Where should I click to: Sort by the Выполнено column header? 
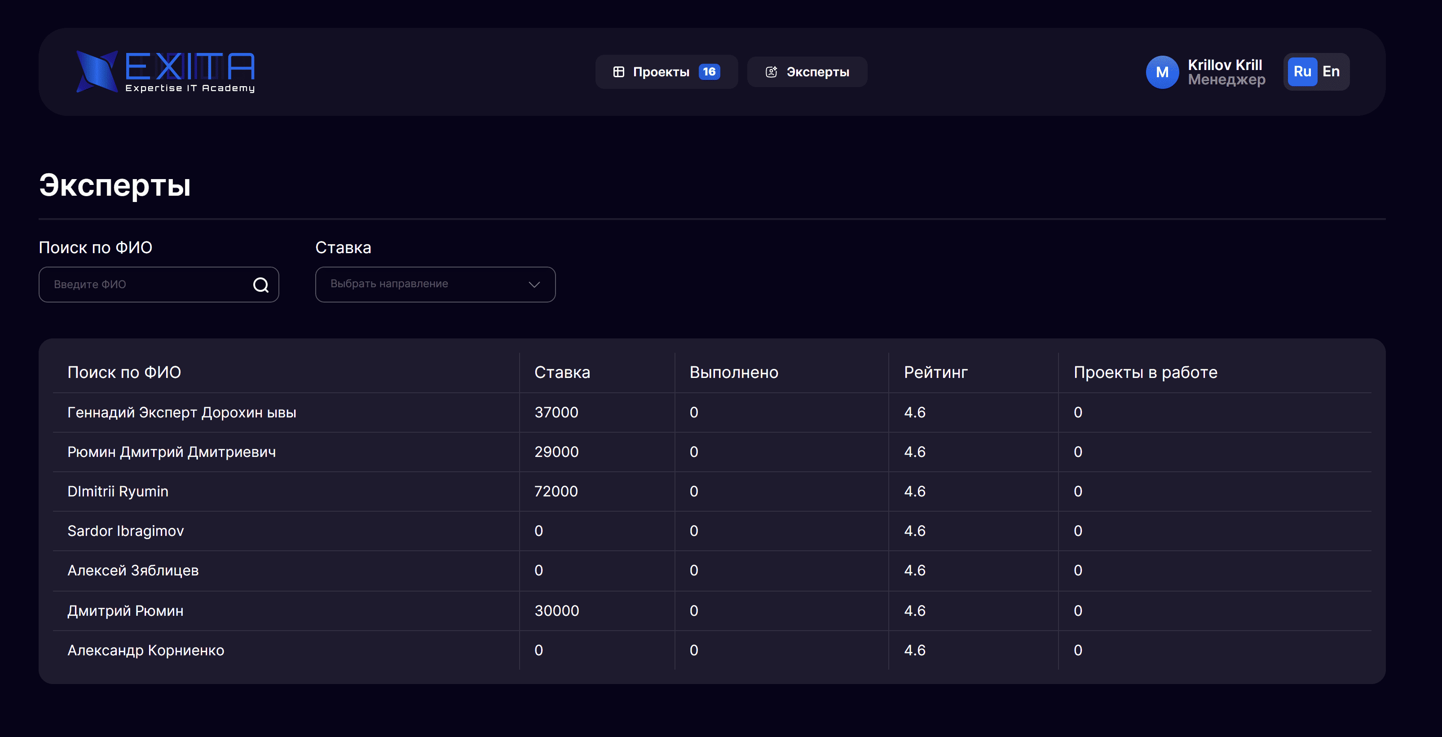tap(733, 372)
